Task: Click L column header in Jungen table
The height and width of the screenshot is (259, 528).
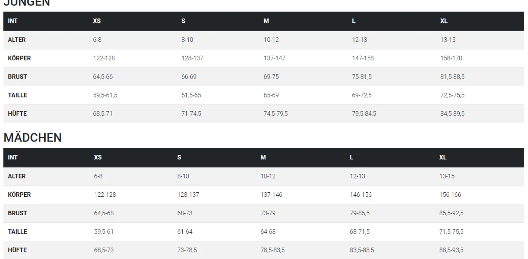Action: click(x=353, y=21)
